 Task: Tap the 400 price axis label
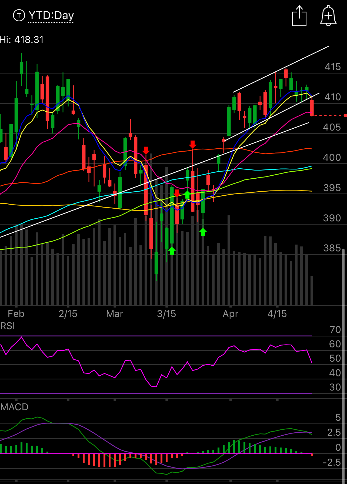[332, 158]
